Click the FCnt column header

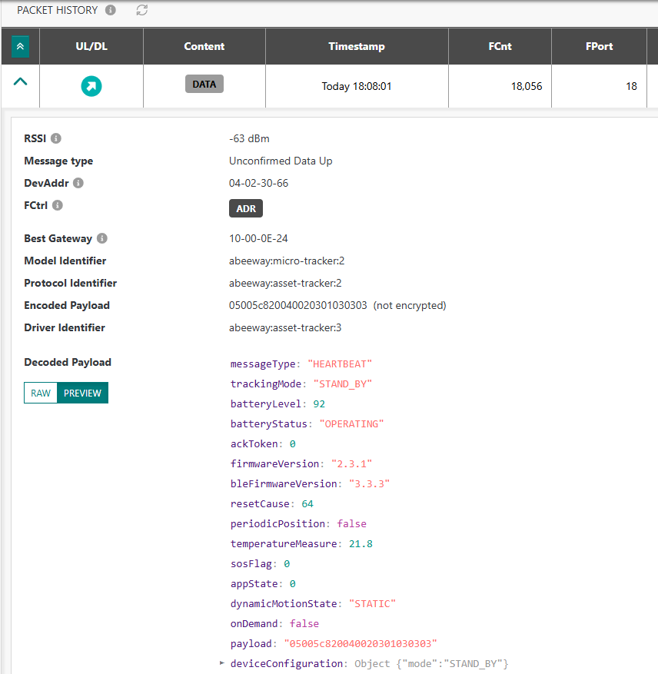tap(500, 46)
